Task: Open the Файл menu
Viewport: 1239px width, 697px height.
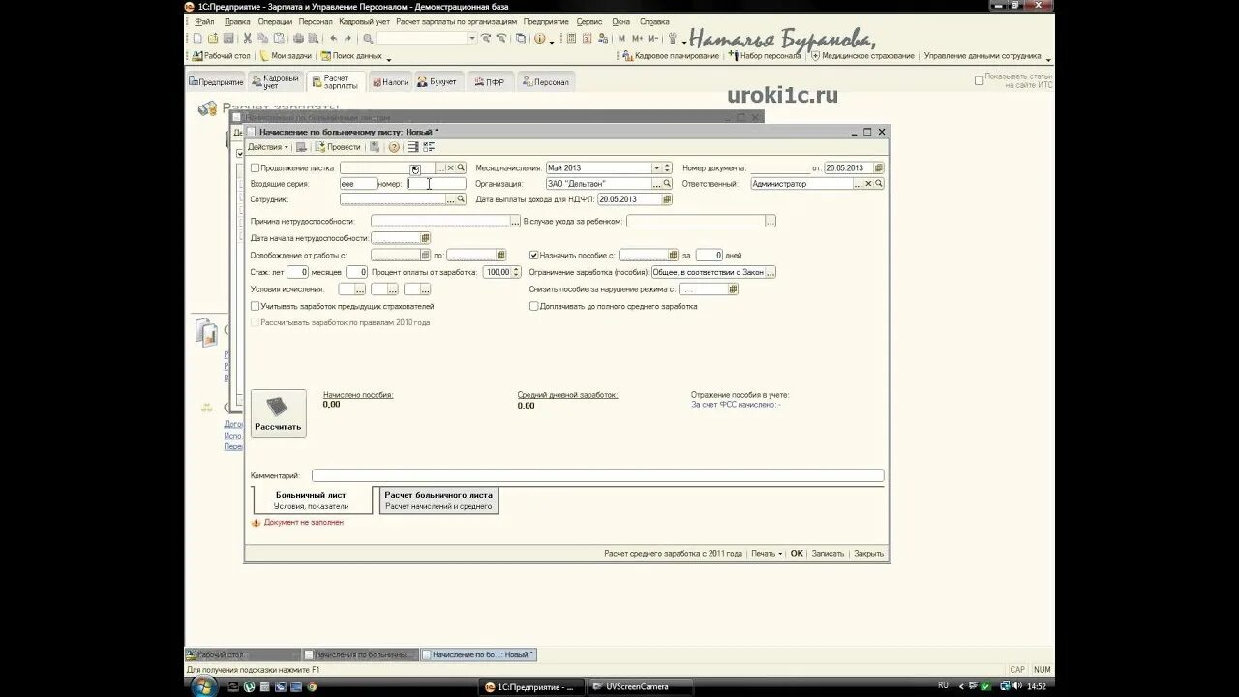Action: pos(204,21)
